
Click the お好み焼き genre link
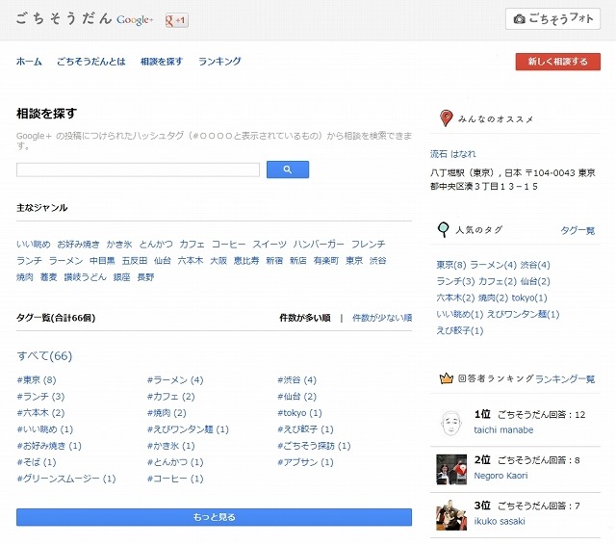[x=78, y=244]
